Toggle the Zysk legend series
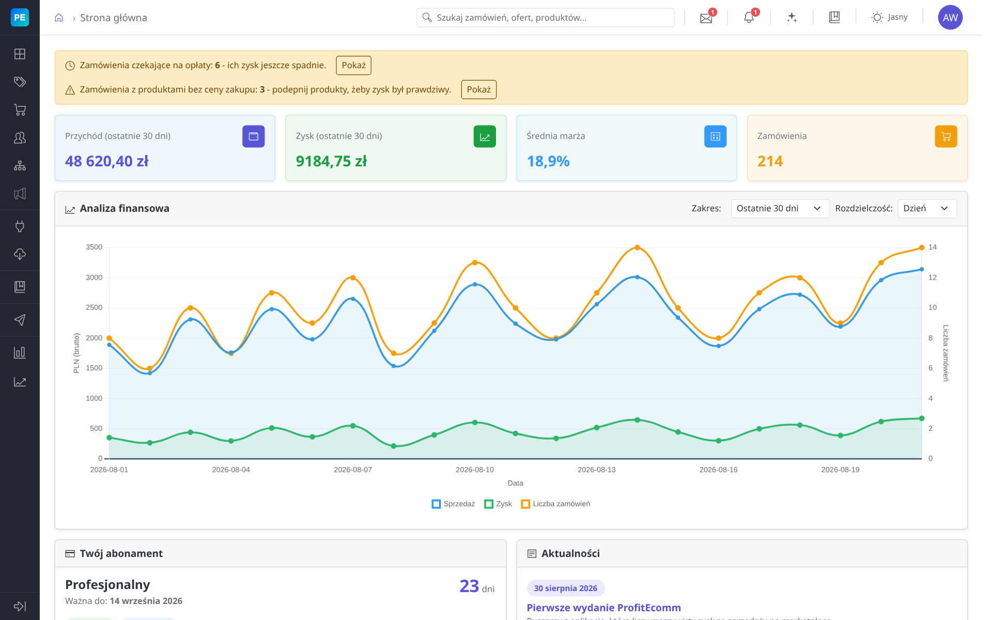This screenshot has height=620, width=992. click(498, 504)
